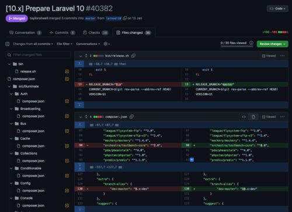Collapse the Cache folder

click(x=11, y=138)
